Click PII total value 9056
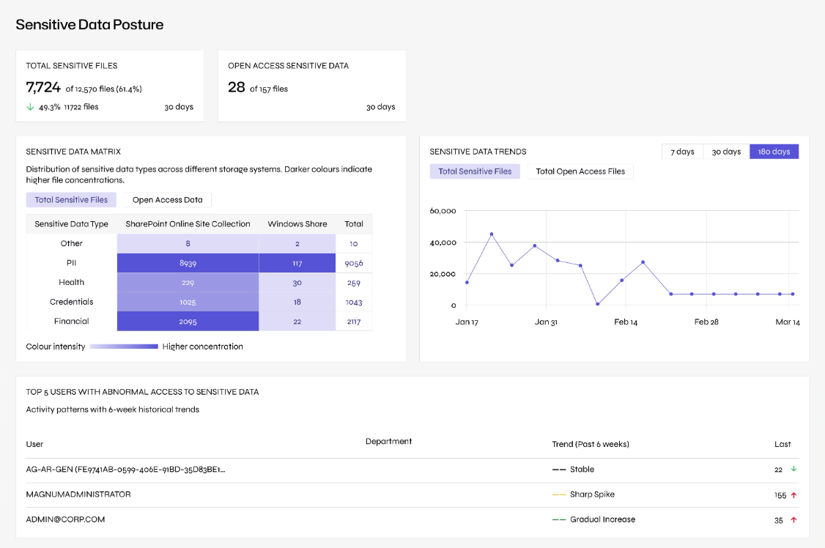825x548 pixels. point(354,263)
